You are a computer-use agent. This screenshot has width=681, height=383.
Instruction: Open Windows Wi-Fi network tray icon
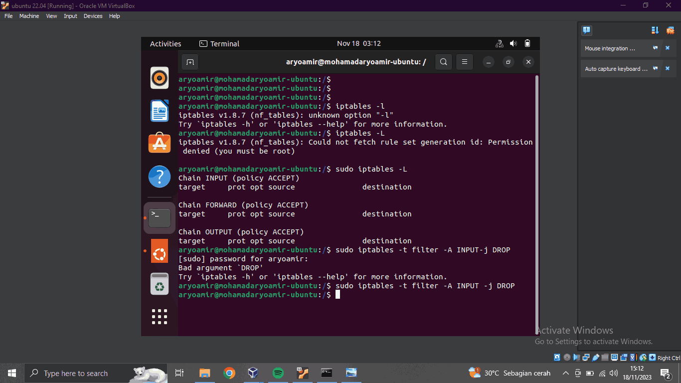[x=602, y=373]
